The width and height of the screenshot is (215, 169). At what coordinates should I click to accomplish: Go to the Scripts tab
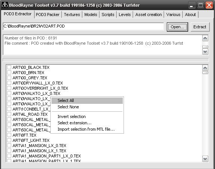[x=108, y=15]
